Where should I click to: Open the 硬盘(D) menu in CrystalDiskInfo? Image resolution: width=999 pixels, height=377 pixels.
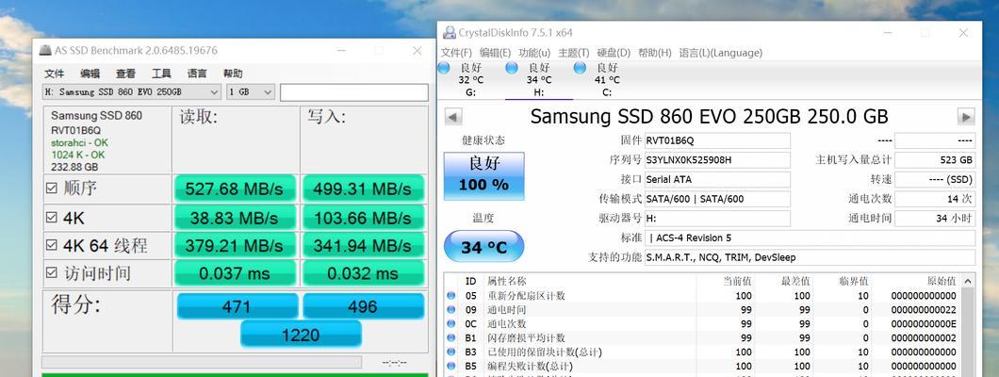point(614,53)
